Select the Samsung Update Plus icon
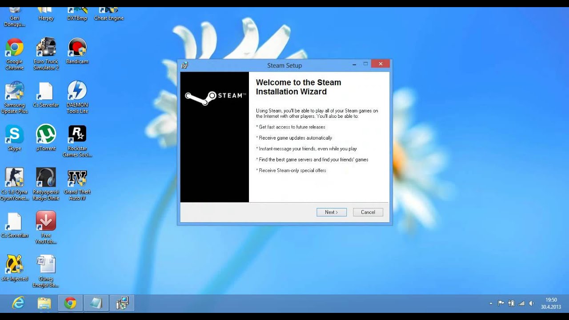Viewport: 569px width, 320px height. click(14, 98)
